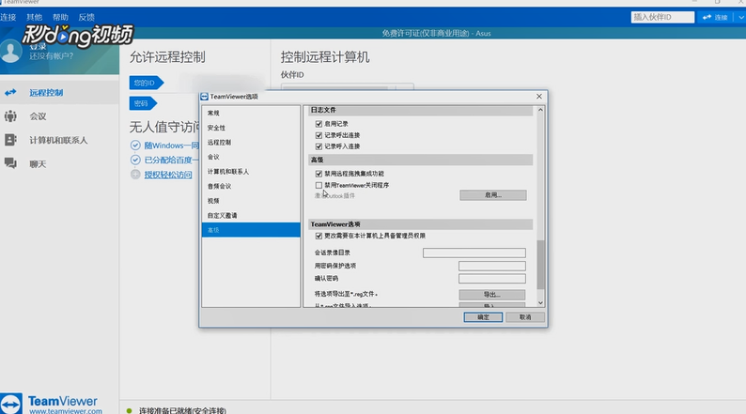Open the 连接 menu
The width and height of the screenshot is (746, 414).
click(x=8, y=17)
